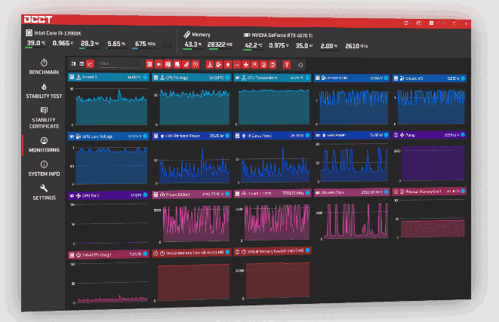Switch to the graph view mode

click(x=91, y=63)
